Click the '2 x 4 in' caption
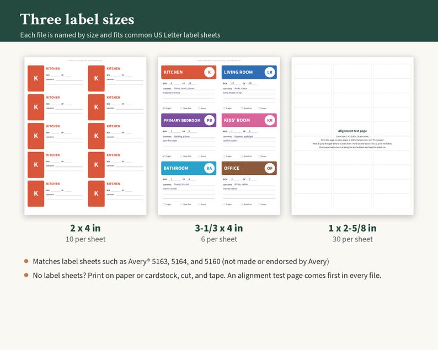 pyautogui.click(x=85, y=228)
